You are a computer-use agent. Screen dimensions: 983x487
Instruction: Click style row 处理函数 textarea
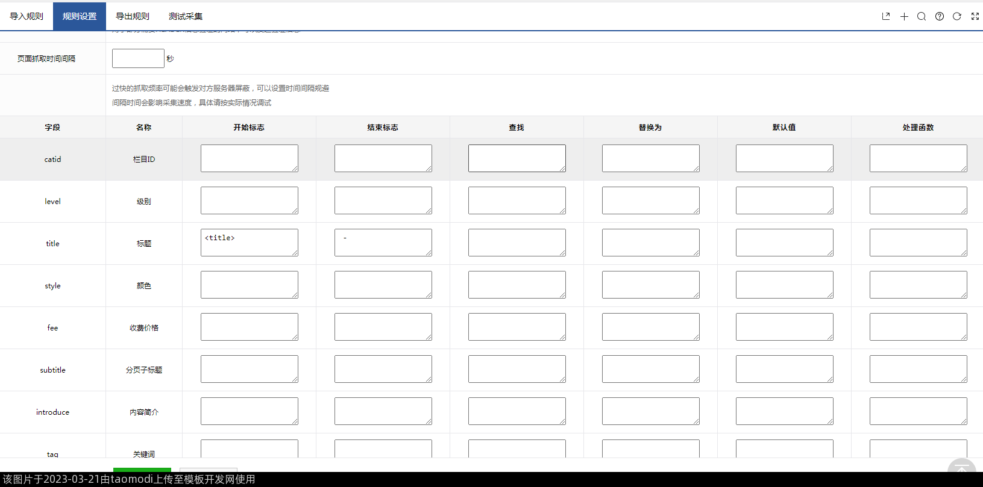pyautogui.click(x=918, y=285)
